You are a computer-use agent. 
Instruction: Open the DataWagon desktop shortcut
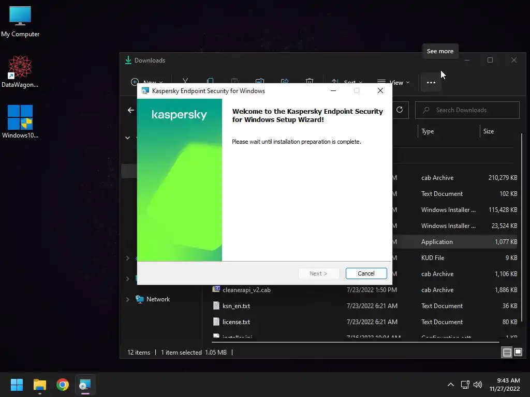20,71
